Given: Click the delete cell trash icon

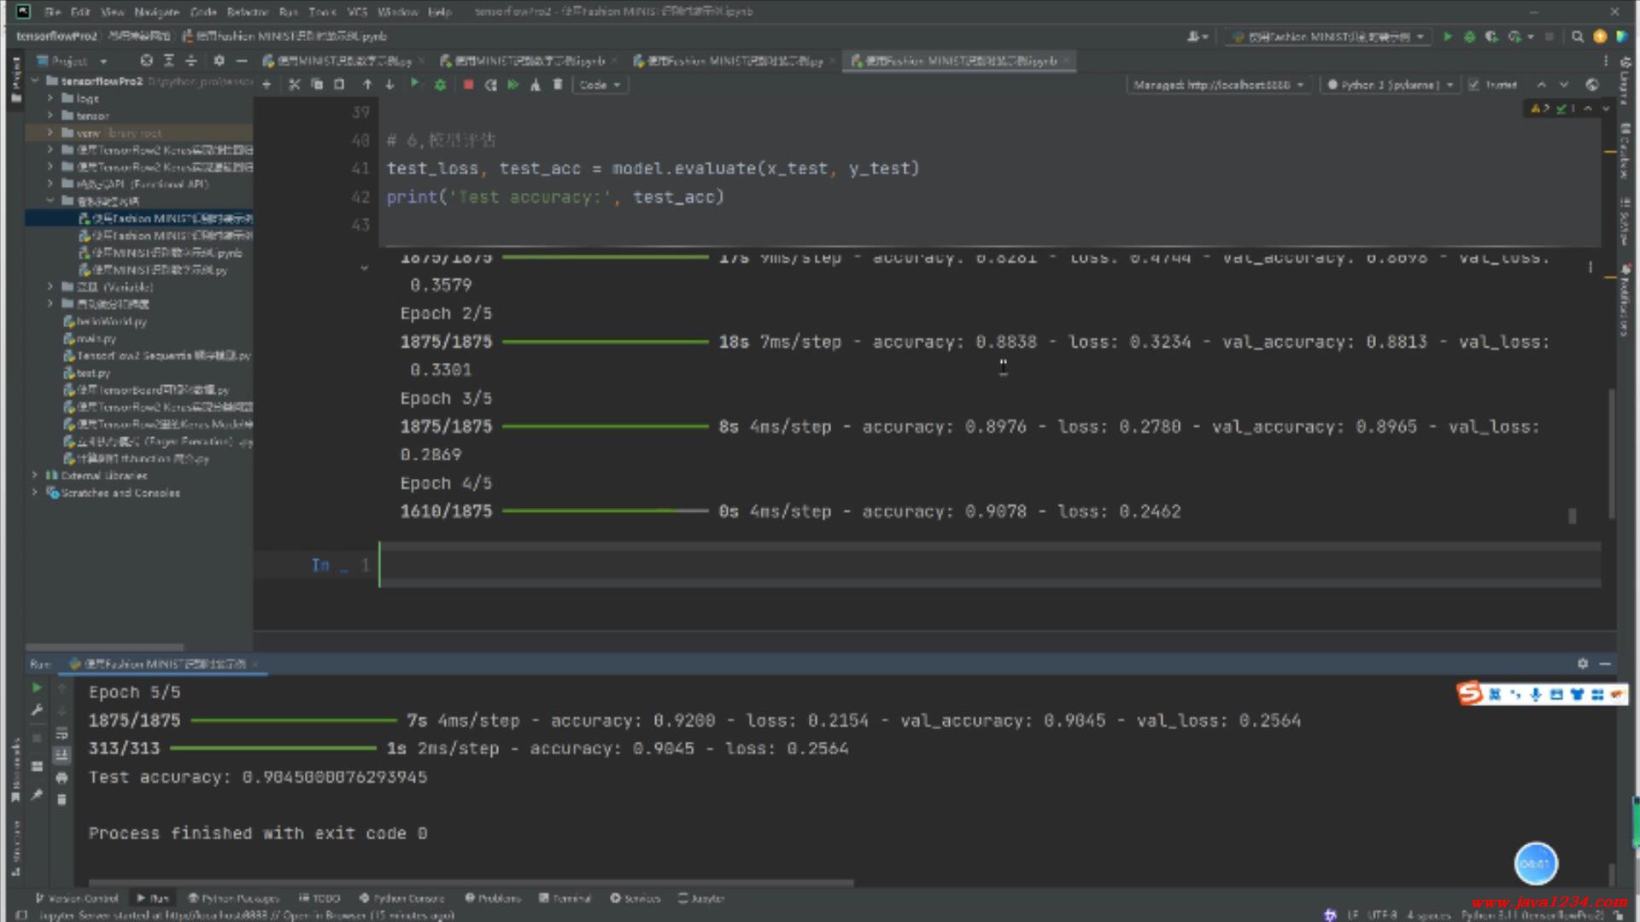Looking at the screenshot, I should (x=558, y=85).
